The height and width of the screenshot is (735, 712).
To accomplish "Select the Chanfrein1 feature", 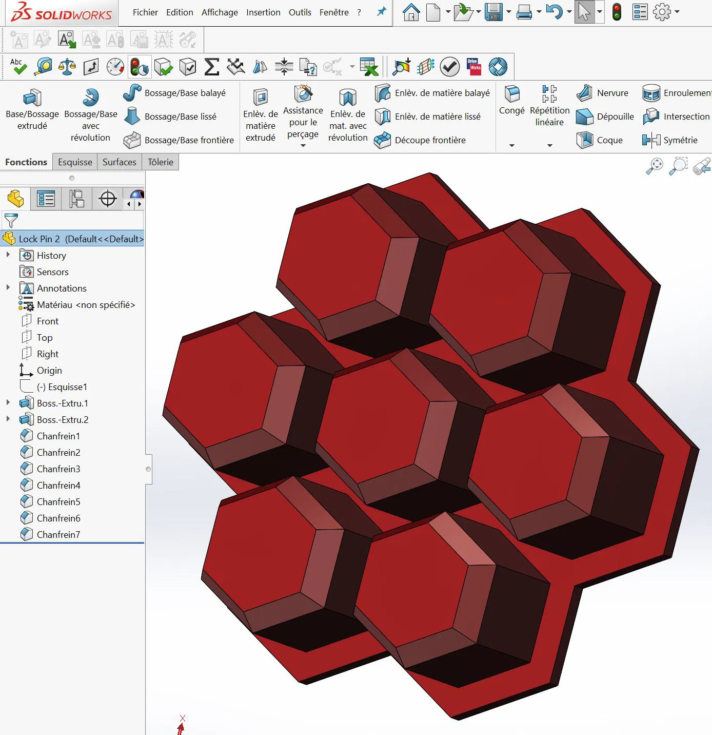I will pyautogui.click(x=50, y=436).
